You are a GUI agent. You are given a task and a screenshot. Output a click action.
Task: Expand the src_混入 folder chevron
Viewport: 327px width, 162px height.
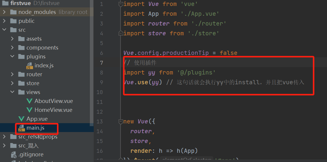tap(4, 146)
